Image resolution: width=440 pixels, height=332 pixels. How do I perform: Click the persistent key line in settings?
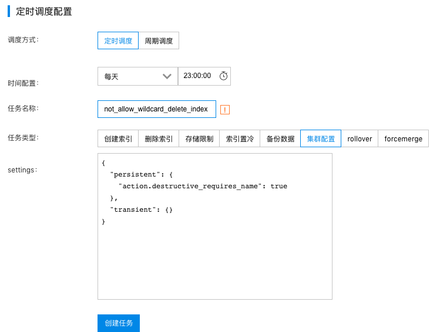tap(142, 175)
